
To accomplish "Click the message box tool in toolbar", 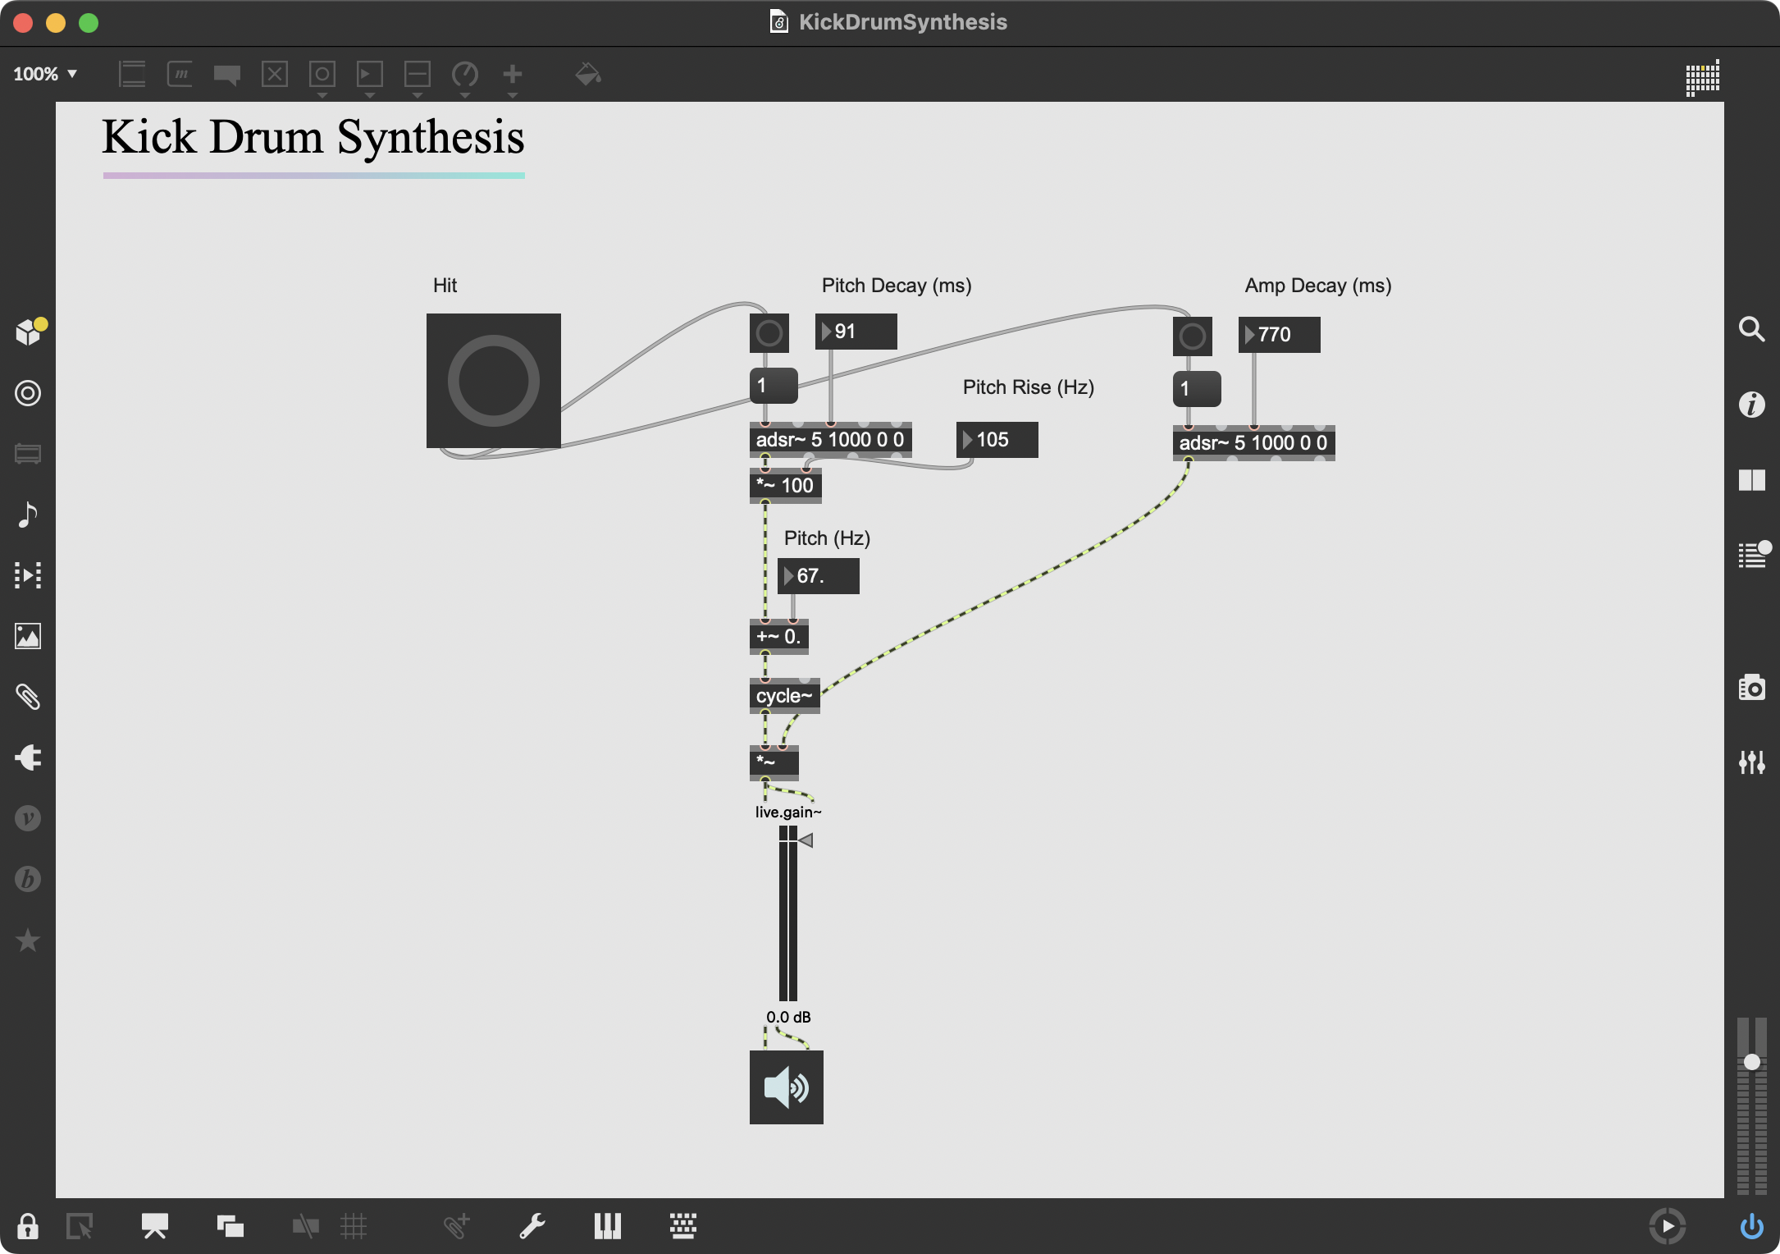I will tap(180, 75).
